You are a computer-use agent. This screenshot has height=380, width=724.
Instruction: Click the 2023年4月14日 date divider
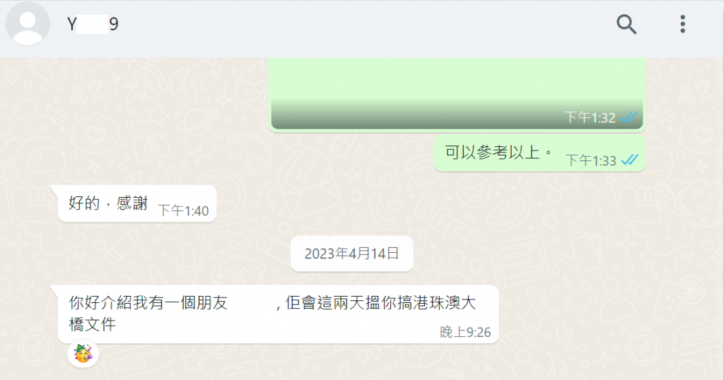pyautogui.click(x=351, y=254)
